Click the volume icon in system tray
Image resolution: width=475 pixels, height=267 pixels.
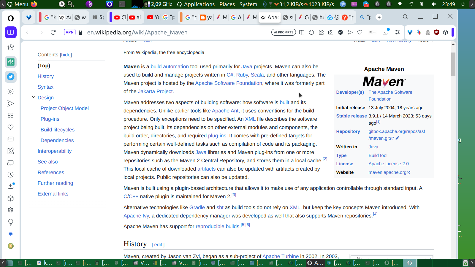(434, 4)
